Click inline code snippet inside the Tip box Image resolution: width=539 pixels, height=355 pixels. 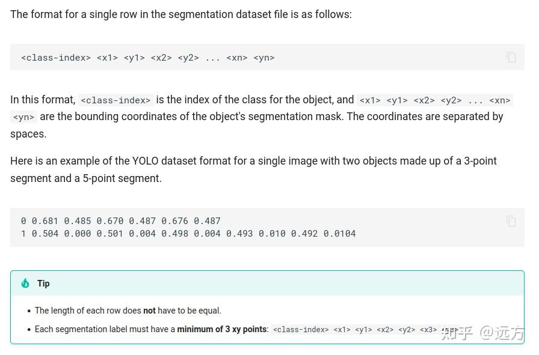[365, 330]
